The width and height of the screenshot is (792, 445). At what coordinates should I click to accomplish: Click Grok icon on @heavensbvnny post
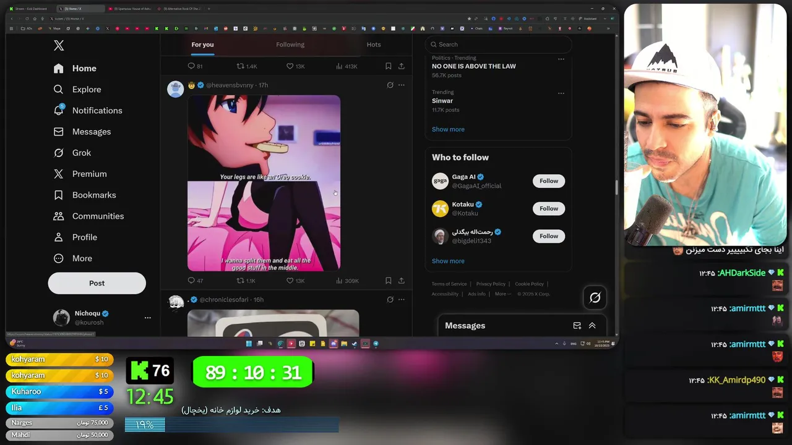point(390,85)
